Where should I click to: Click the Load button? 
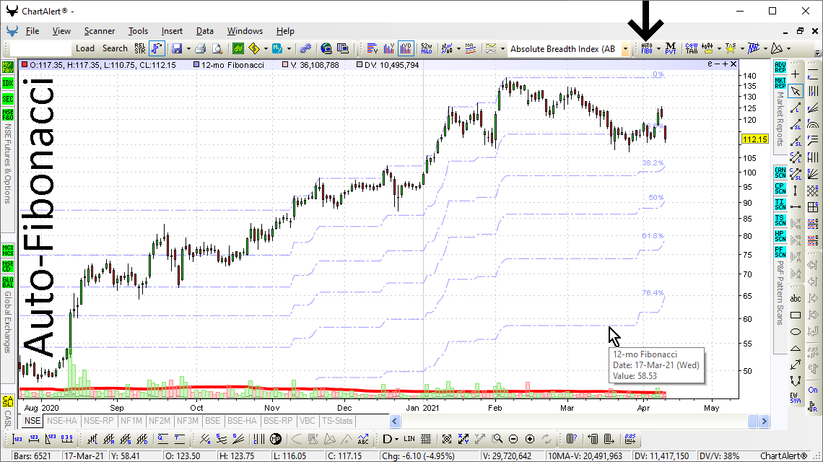click(x=85, y=48)
